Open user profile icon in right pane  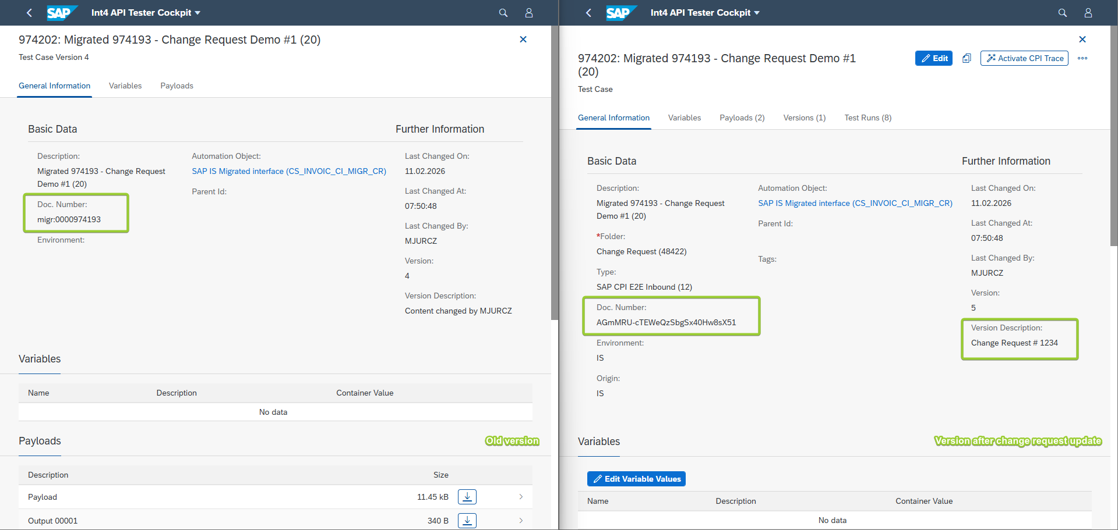tap(1088, 13)
